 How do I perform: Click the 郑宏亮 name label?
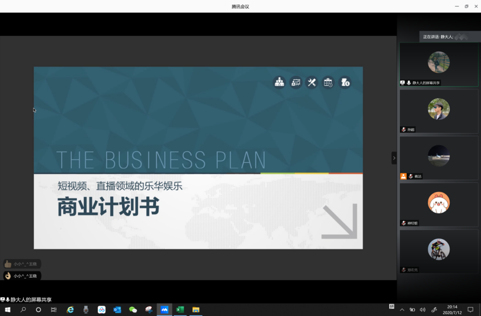point(413,270)
